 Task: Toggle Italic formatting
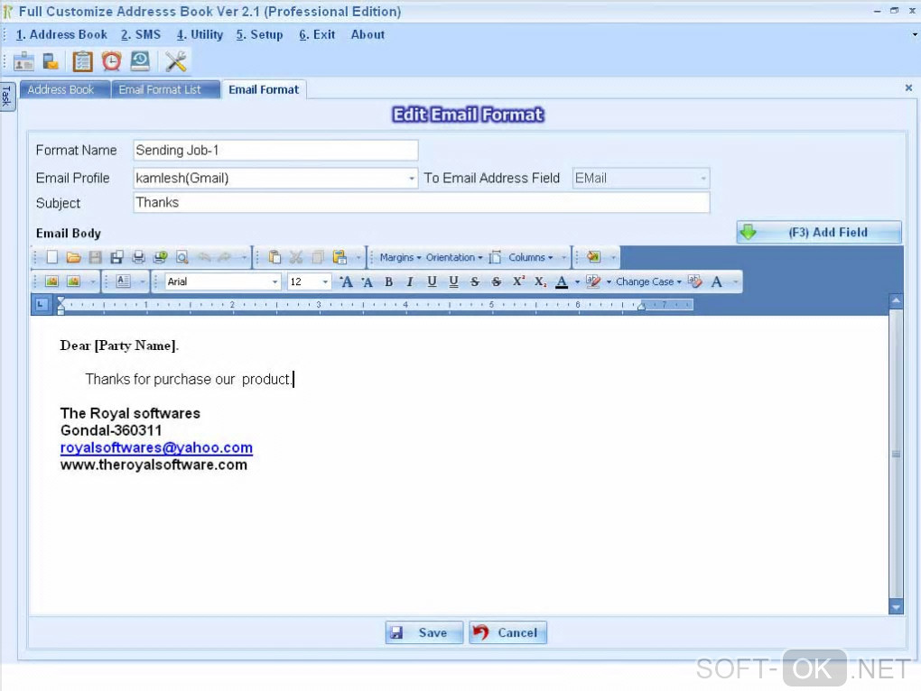410,281
